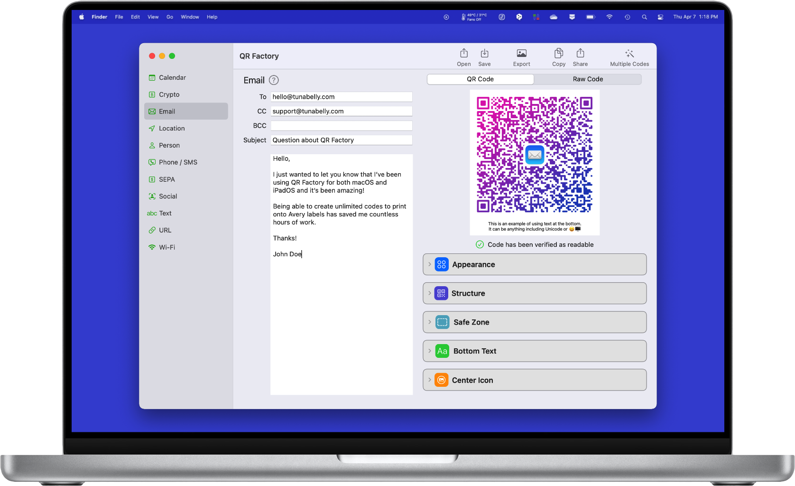
Task: Open the Multiple Codes tool
Action: coord(629,57)
